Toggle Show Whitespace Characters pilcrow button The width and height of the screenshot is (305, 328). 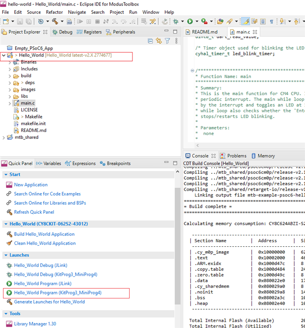tap(271, 21)
